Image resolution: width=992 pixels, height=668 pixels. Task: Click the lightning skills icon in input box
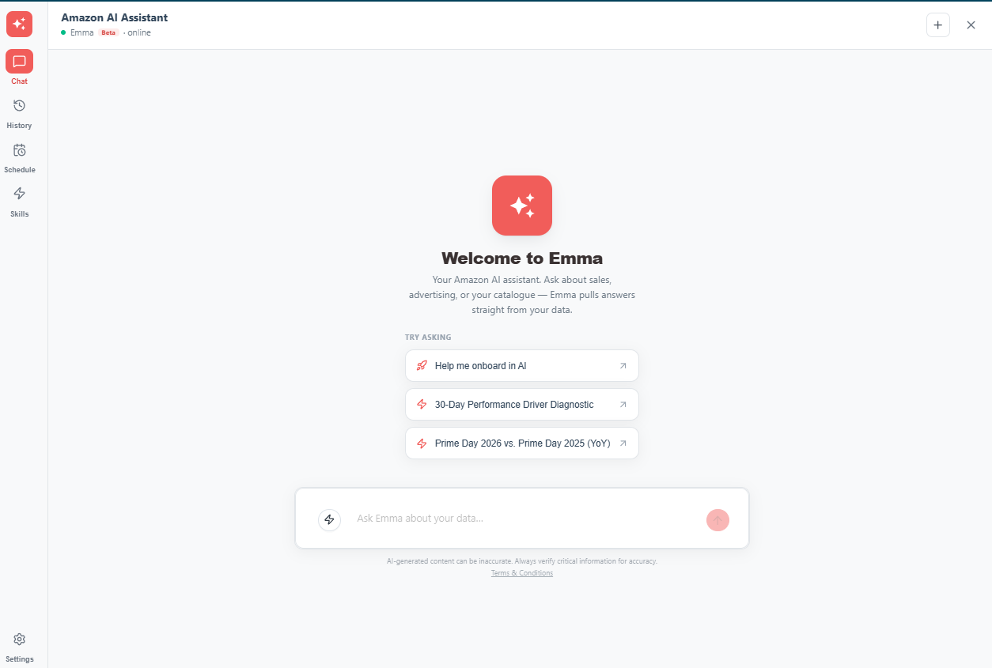point(329,519)
